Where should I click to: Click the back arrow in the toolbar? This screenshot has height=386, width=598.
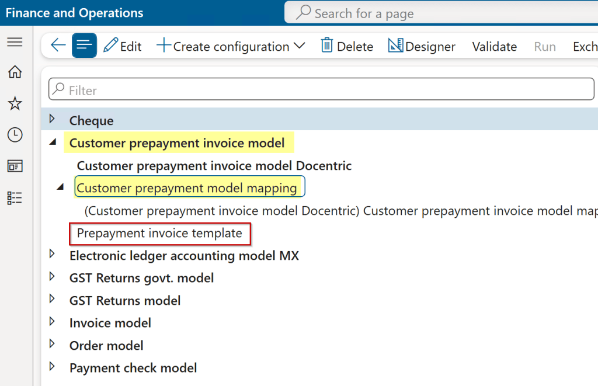[x=57, y=46]
